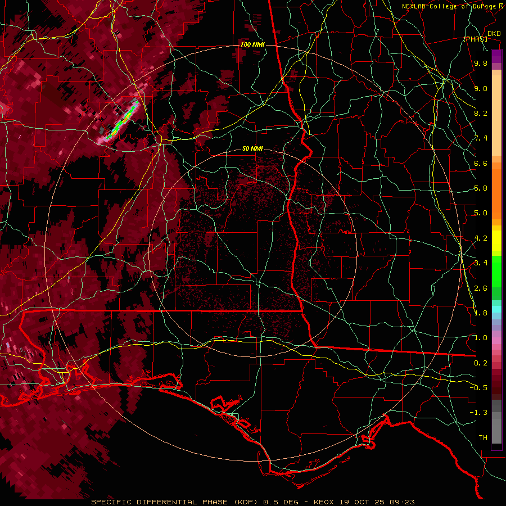Click the "TH" threshold legend label
Screen dimensions: 506x506
click(483, 438)
